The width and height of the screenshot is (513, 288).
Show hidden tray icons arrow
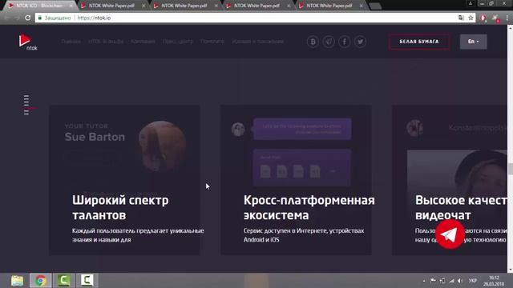[424, 281]
